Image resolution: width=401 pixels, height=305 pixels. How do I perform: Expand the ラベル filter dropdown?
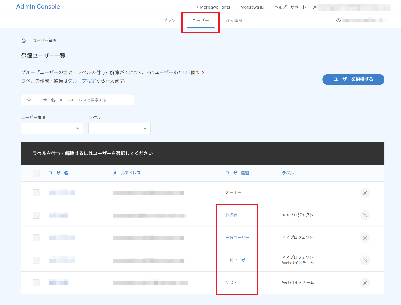pyautogui.click(x=119, y=128)
